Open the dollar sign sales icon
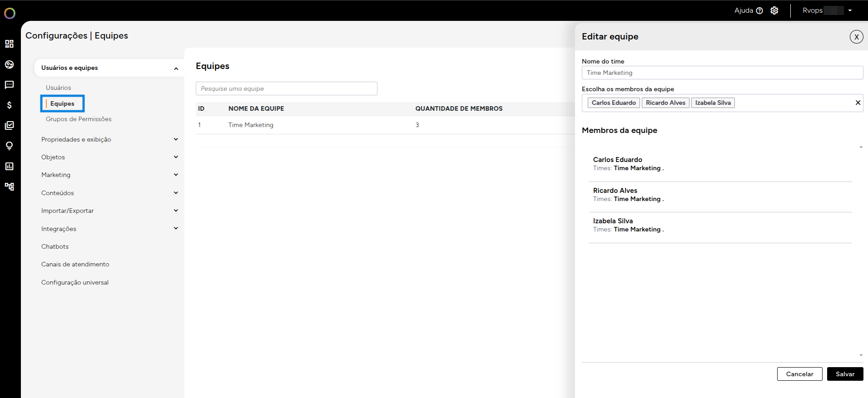The height and width of the screenshot is (398, 868). (9, 105)
